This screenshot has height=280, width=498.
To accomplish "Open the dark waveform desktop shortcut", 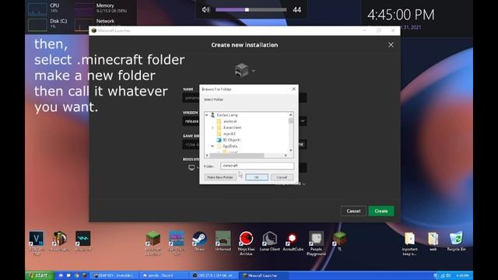I will click(x=83, y=240).
